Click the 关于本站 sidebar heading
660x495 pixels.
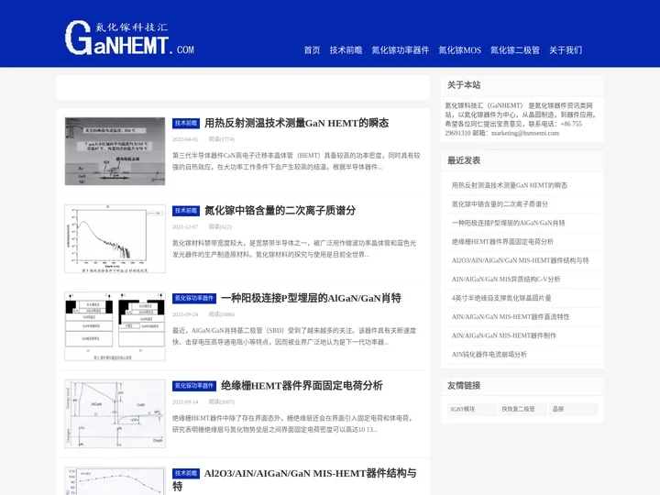pos(464,85)
